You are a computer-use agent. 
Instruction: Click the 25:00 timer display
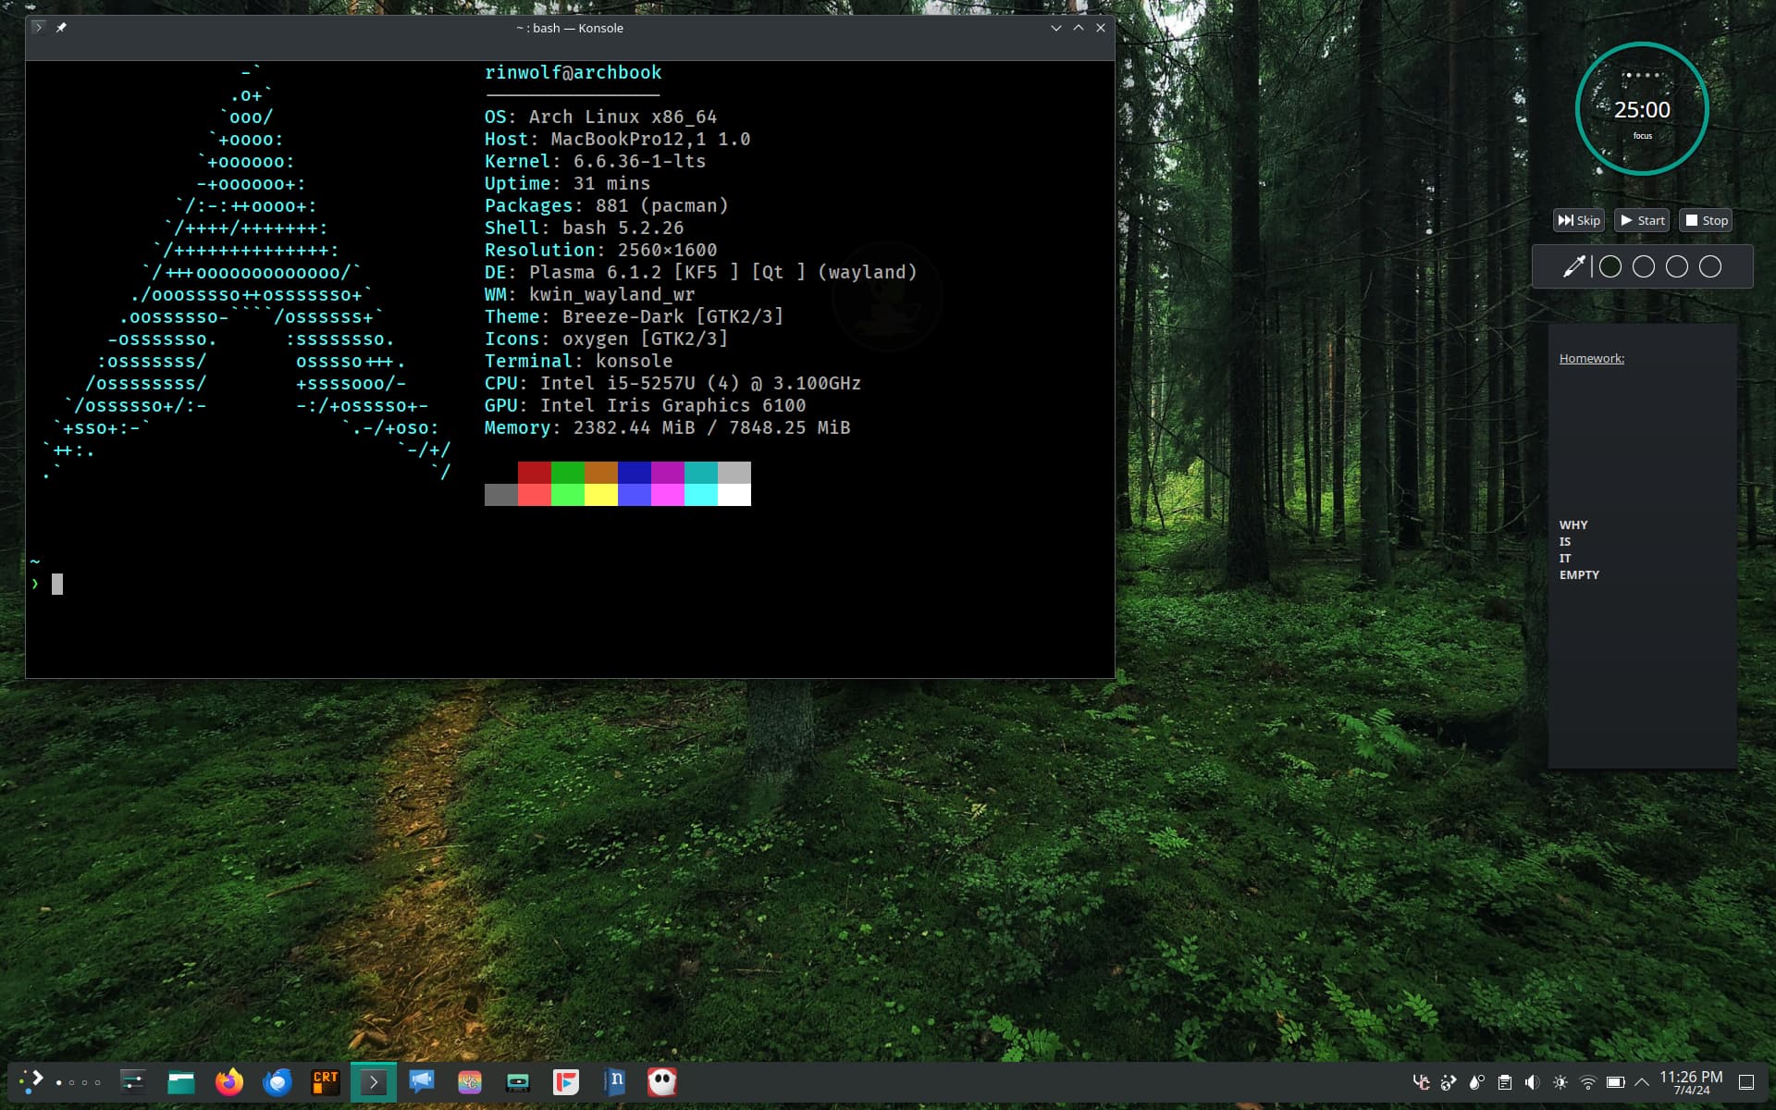pos(1642,109)
